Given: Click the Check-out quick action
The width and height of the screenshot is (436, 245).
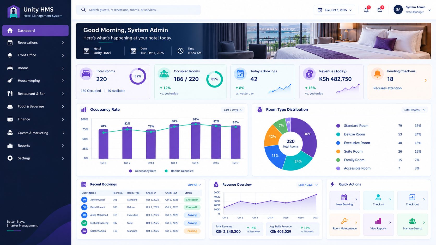Looking at the screenshot, I should [x=412, y=200].
